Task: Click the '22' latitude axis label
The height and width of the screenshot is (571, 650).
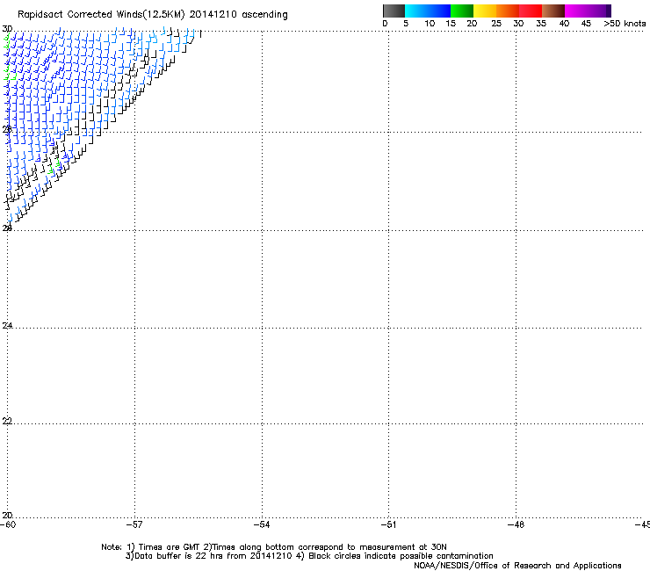Action: click(x=7, y=421)
